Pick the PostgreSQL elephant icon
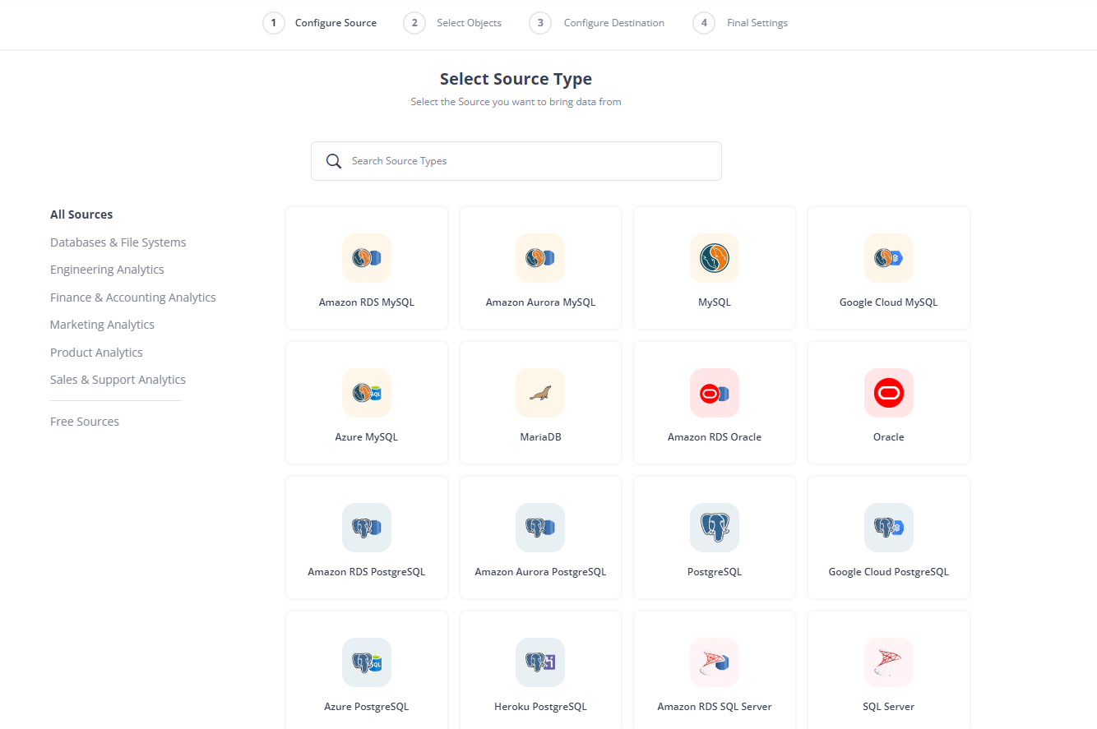Screen dimensions: 1097x729 715,528
